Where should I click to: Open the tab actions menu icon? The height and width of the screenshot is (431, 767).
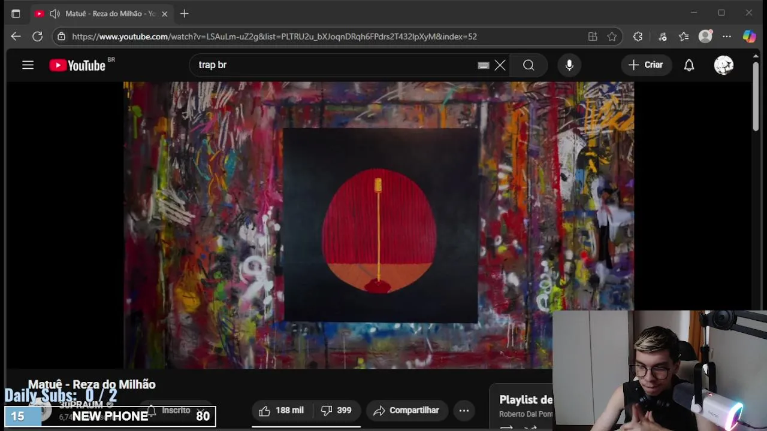click(x=16, y=13)
